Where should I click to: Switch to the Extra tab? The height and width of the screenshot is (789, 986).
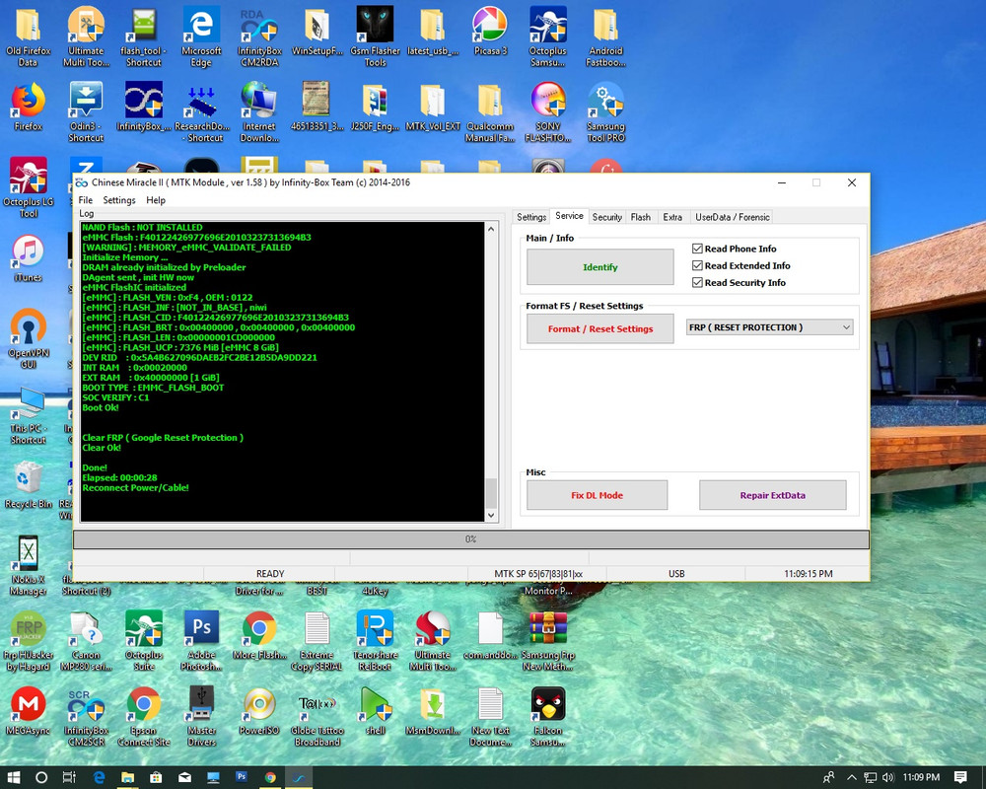(672, 217)
